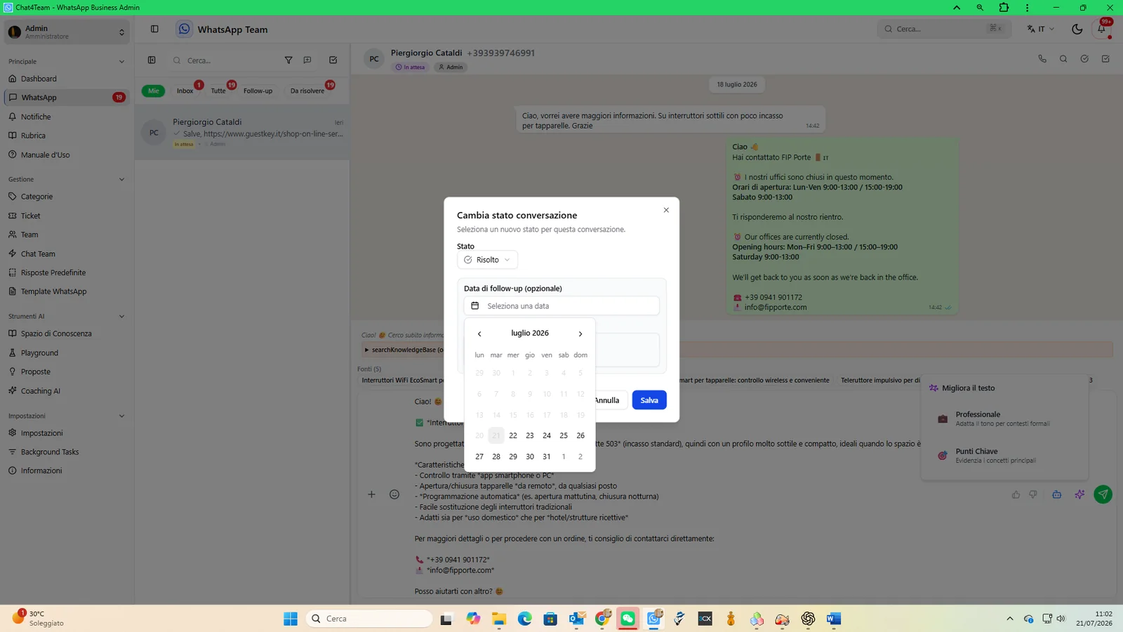Go to next month in calendar
Image resolution: width=1123 pixels, height=632 pixels.
580,334
